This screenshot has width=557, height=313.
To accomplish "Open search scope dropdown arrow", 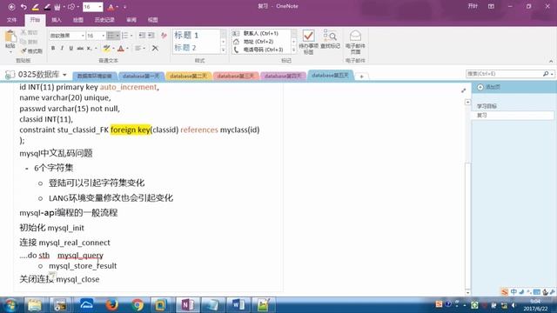I will [552, 74].
